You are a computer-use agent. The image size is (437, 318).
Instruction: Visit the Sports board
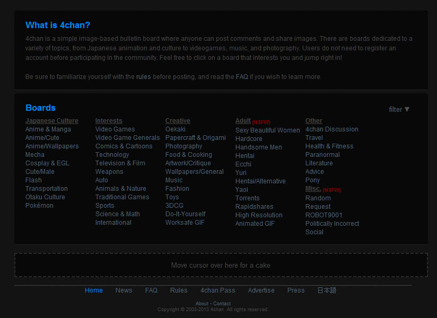point(104,206)
